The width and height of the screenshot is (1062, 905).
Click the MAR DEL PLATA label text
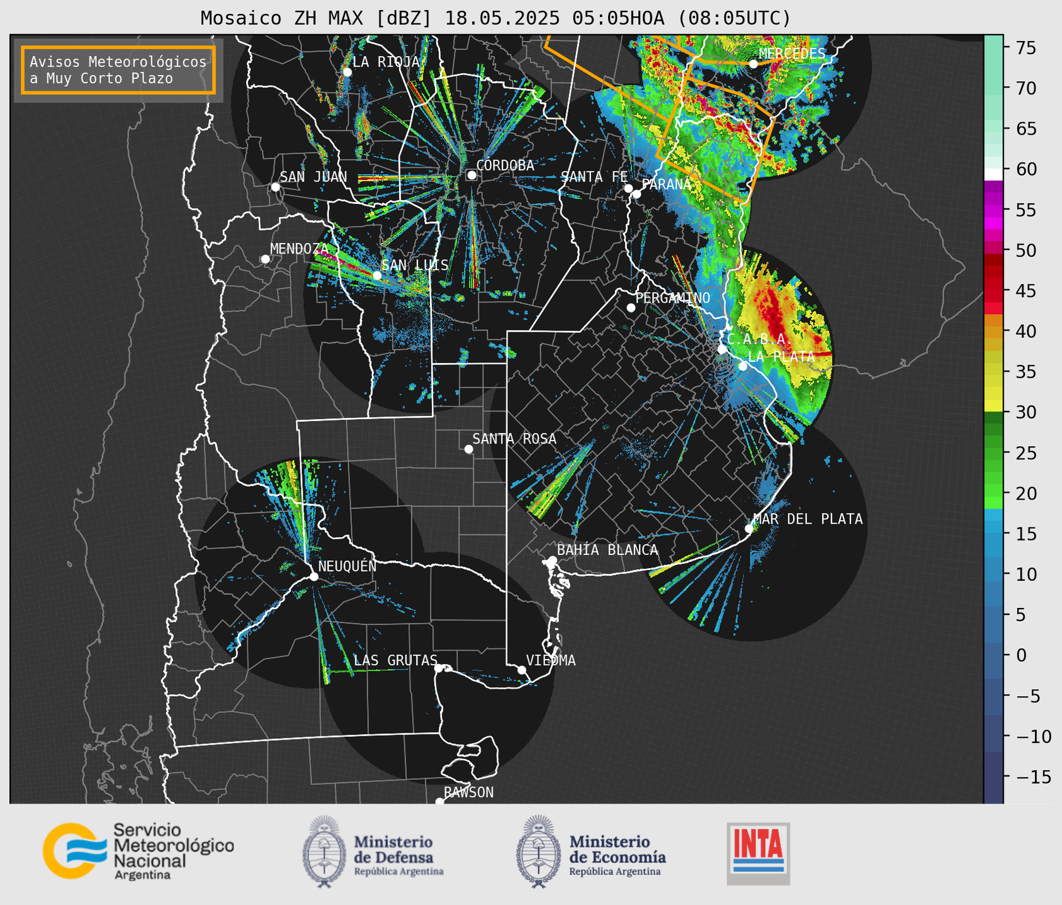808,519
